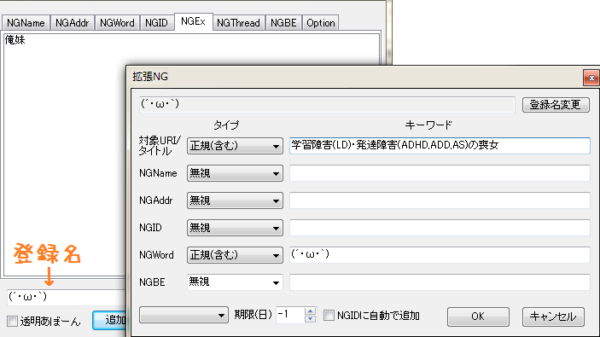The width and height of the screenshot is (600, 337).
Task: Switch to the NGName tab
Action: [26, 23]
